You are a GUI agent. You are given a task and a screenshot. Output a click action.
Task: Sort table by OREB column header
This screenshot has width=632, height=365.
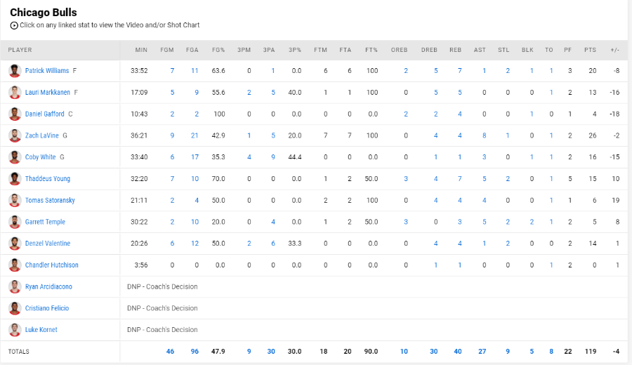click(x=399, y=50)
